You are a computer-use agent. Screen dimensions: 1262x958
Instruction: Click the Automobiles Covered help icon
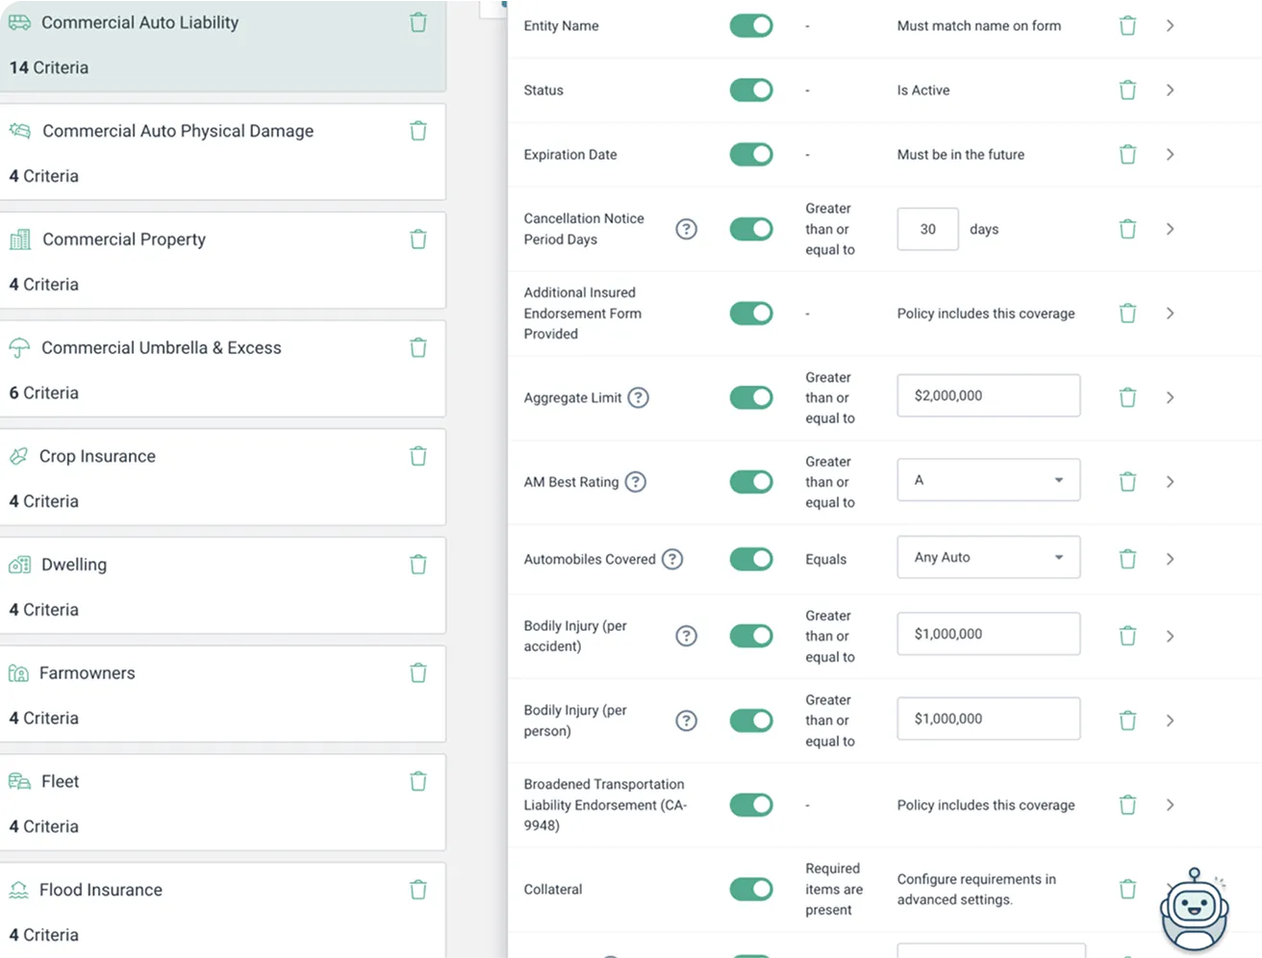[672, 558]
